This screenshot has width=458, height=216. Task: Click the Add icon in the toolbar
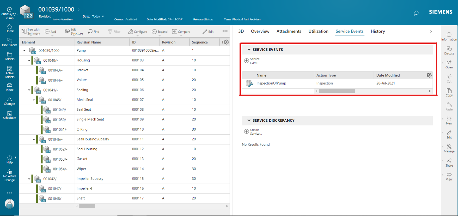click(x=50, y=32)
